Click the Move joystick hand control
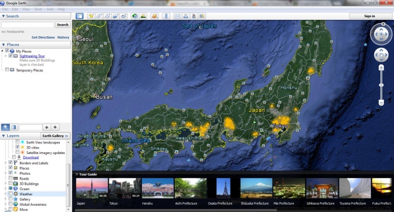The width and height of the screenshot is (394, 212). (x=381, y=55)
